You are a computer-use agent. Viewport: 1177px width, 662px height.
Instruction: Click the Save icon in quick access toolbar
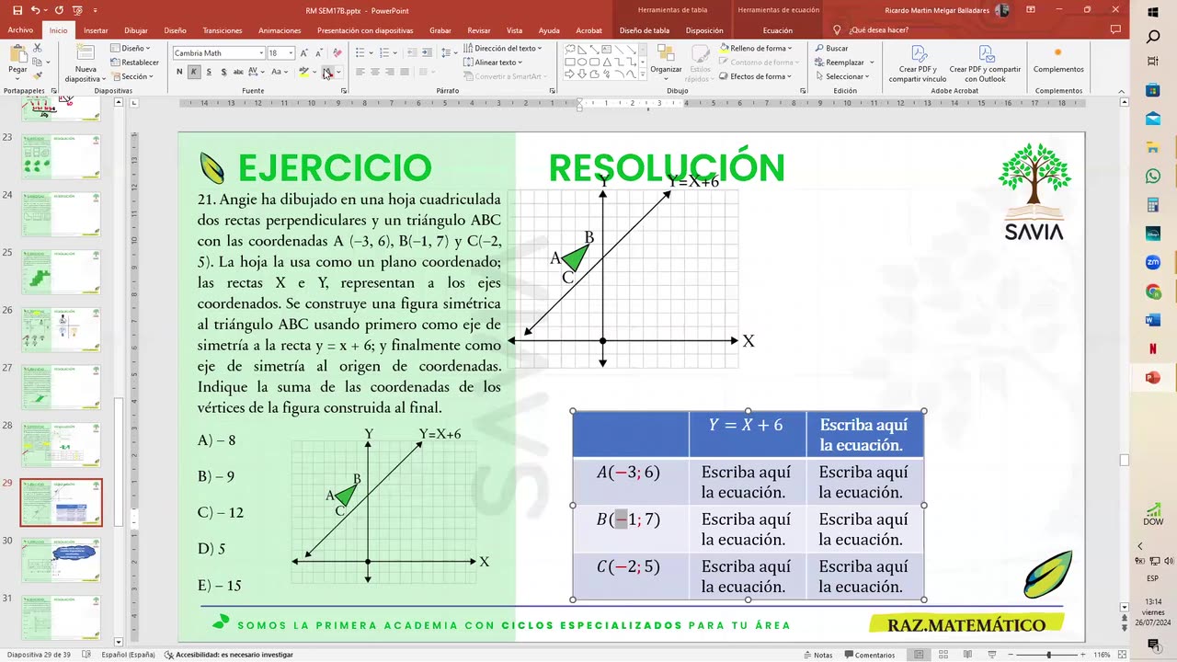[x=16, y=10]
